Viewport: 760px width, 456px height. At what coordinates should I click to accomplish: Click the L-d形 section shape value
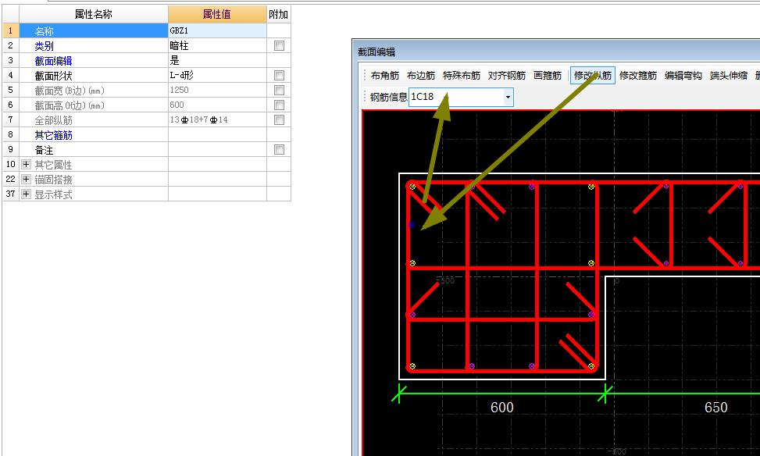217,75
